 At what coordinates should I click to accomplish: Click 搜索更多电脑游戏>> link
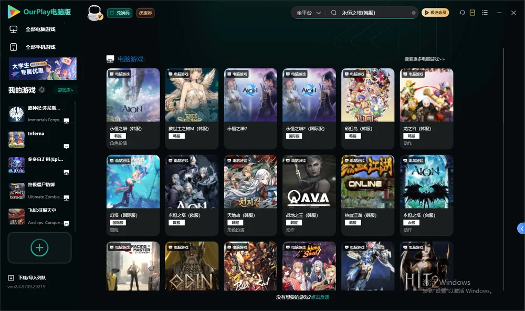coord(425,59)
